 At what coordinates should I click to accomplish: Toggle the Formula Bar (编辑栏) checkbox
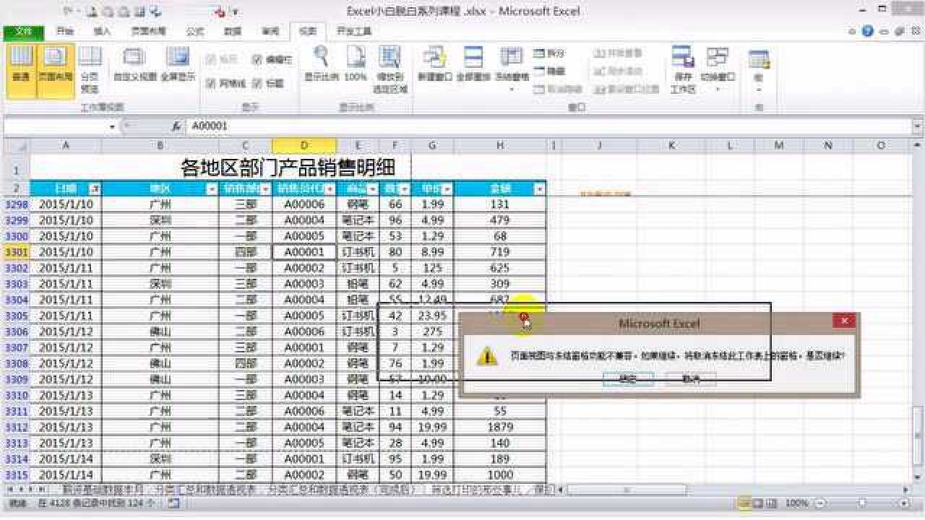272,60
